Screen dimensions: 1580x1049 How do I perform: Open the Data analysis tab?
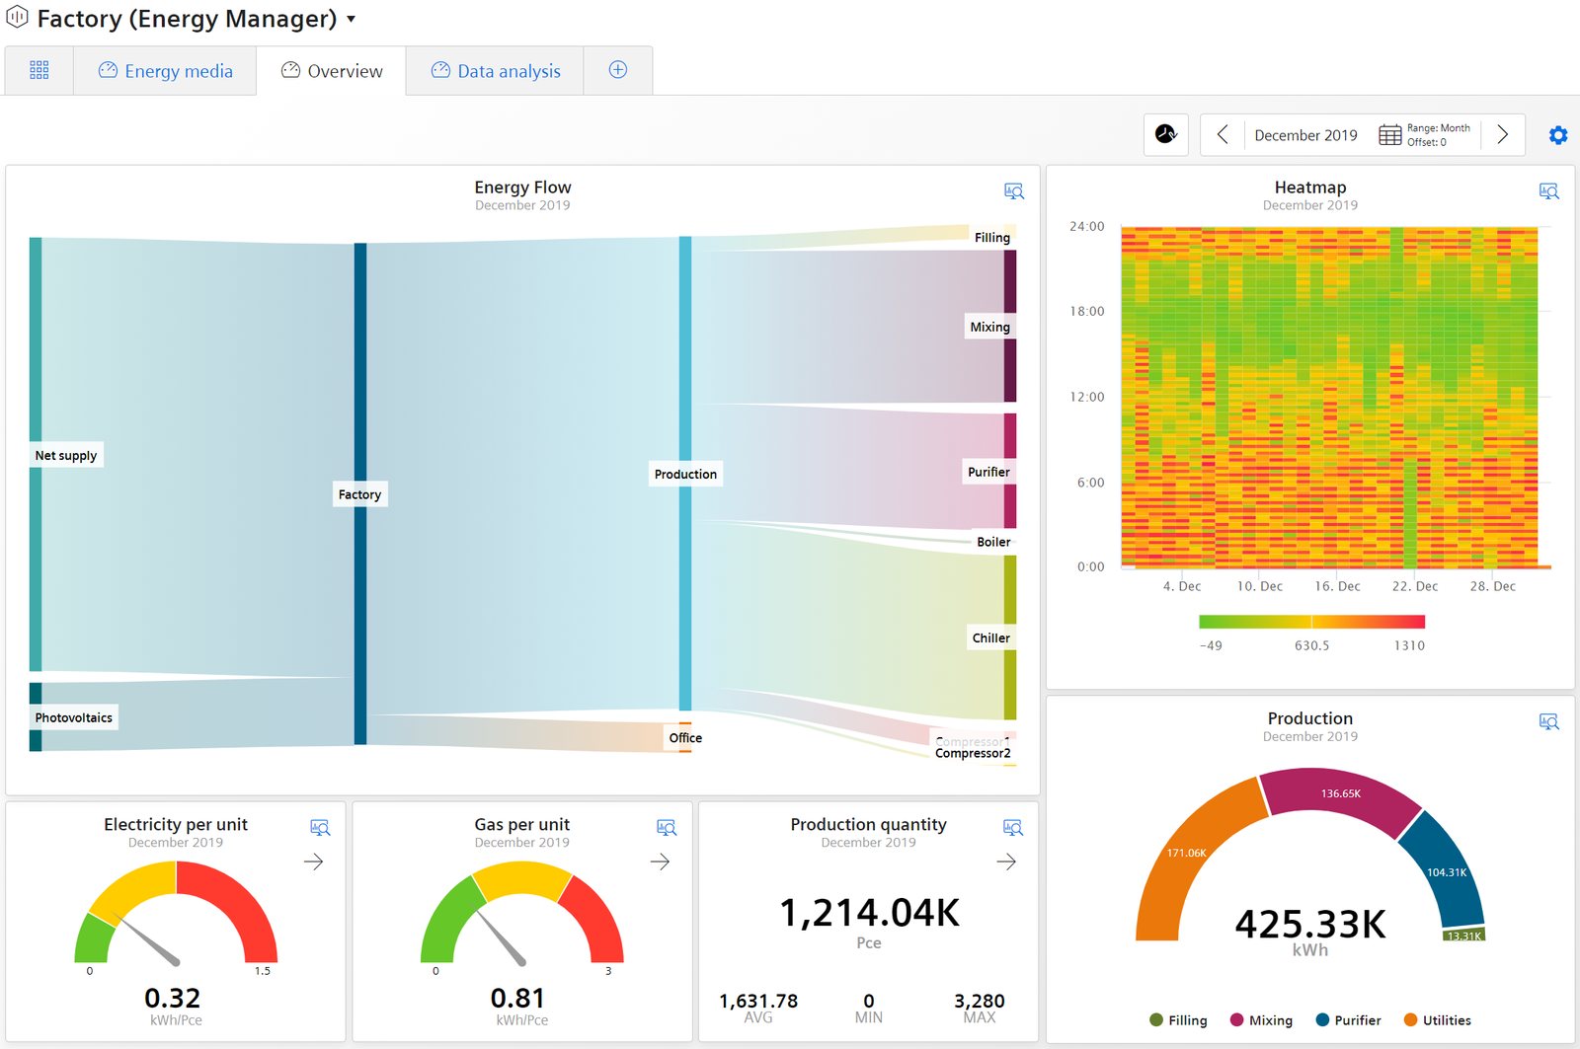495,70
